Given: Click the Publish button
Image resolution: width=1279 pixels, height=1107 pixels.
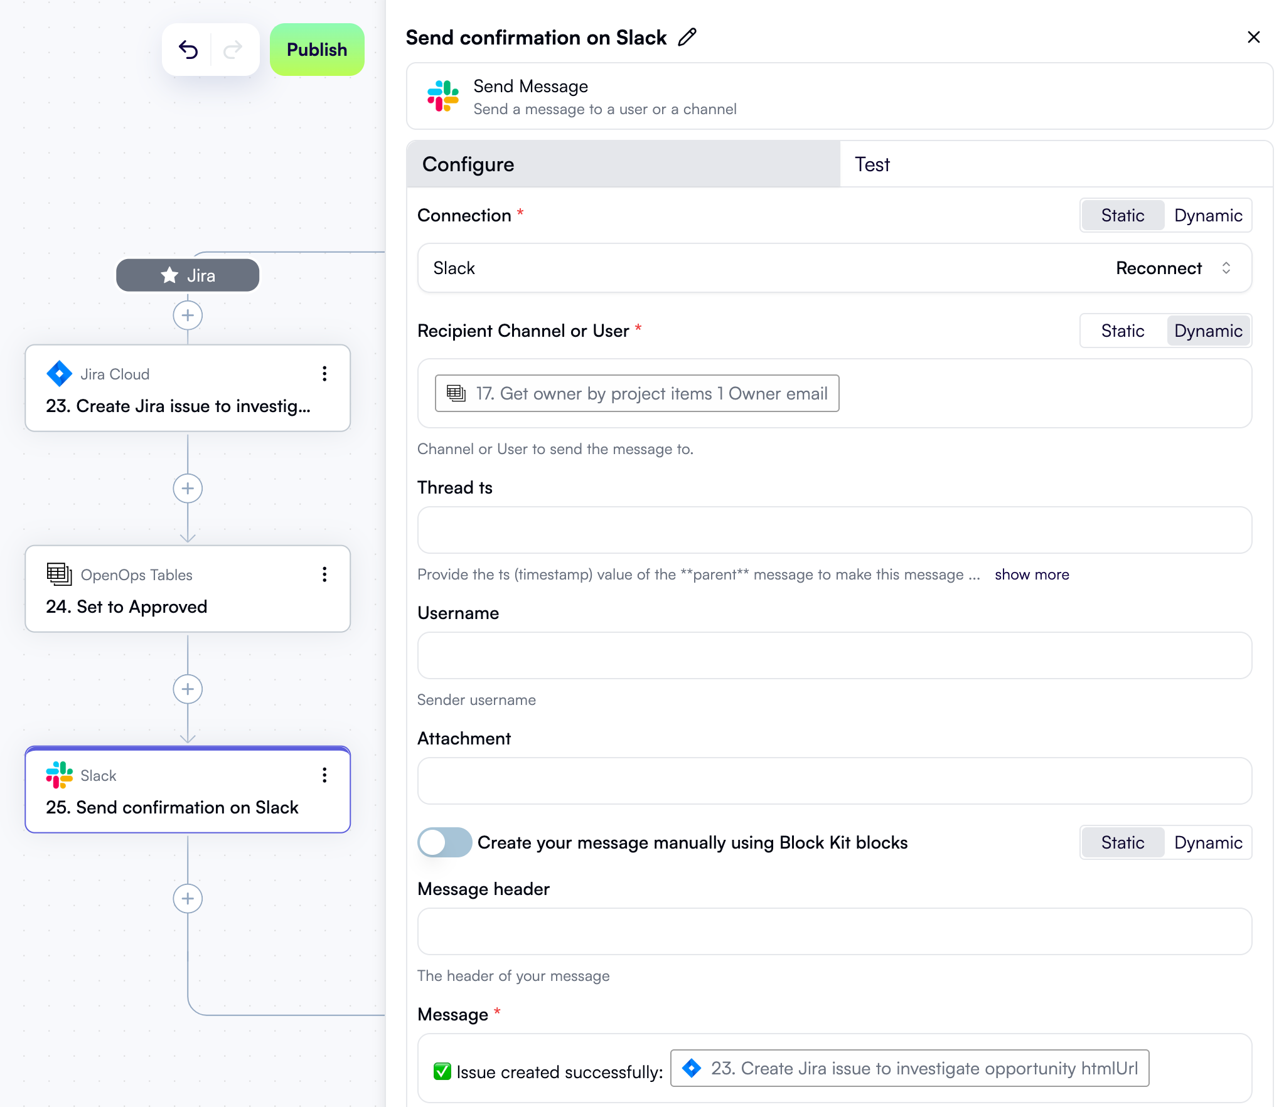Looking at the screenshot, I should [316, 50].
